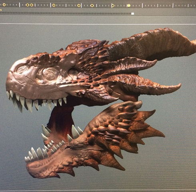Viewport: 196px width, 192px height.
Task: Click the dark segmented scrub bar track
Action: coord(66,13)
